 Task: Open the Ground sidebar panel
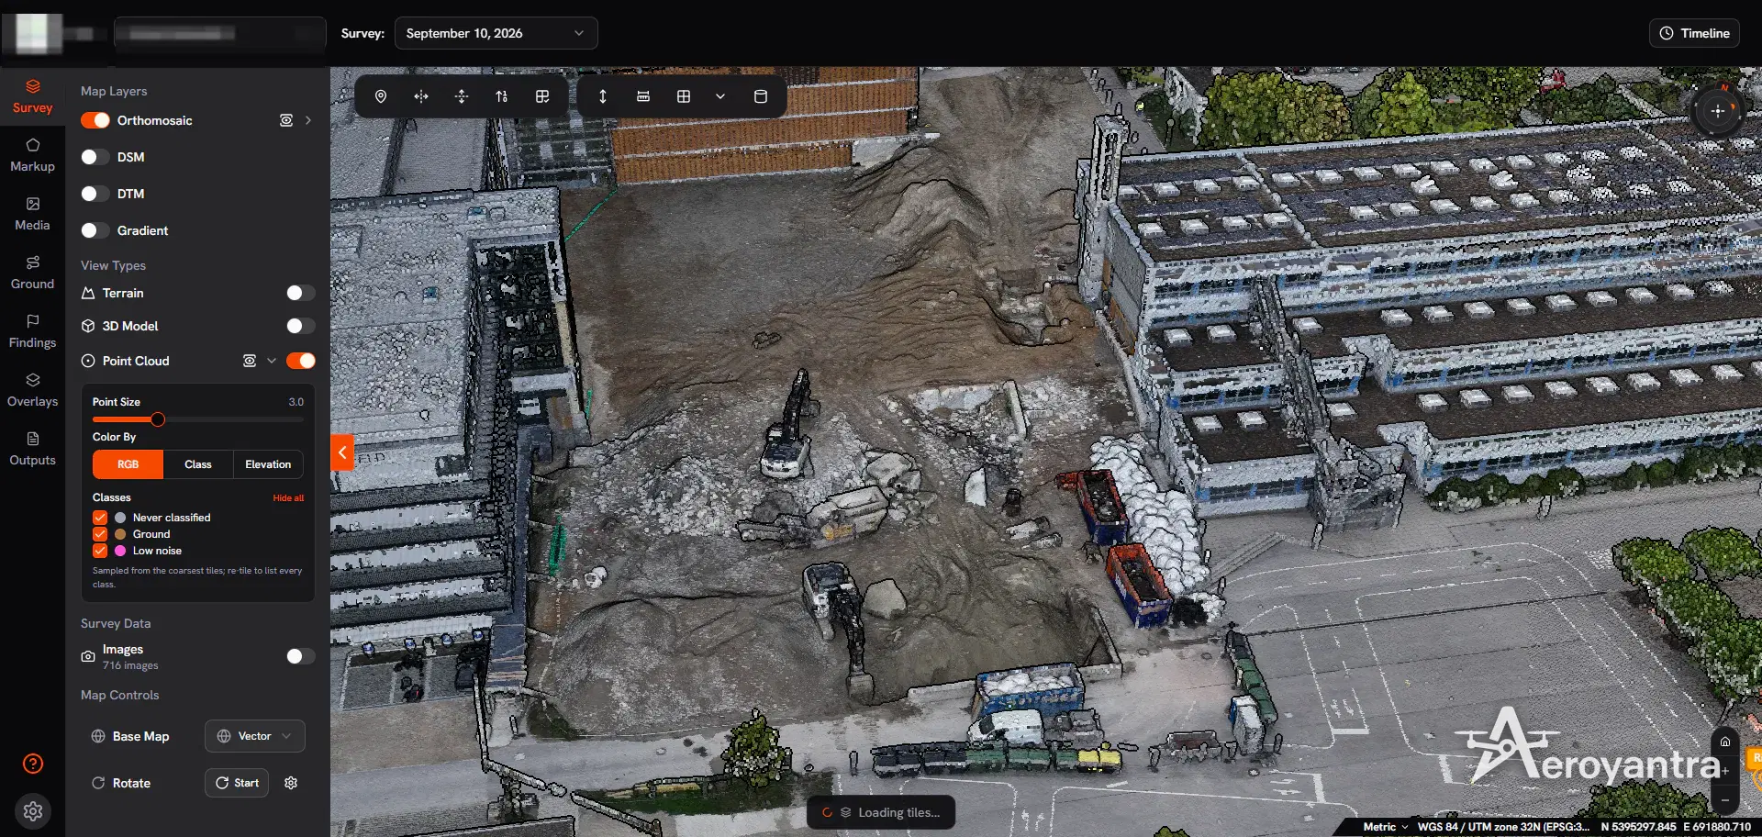[32, 273]
